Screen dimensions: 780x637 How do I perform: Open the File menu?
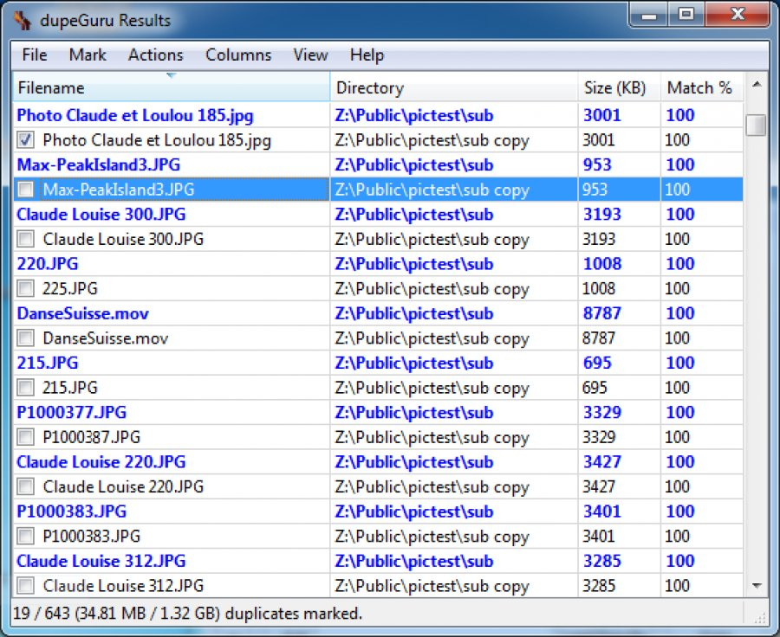[35, 55]
